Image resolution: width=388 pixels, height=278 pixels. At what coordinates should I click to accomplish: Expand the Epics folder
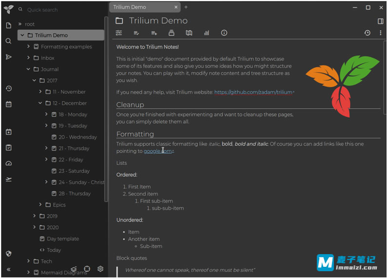coord(40,204)
